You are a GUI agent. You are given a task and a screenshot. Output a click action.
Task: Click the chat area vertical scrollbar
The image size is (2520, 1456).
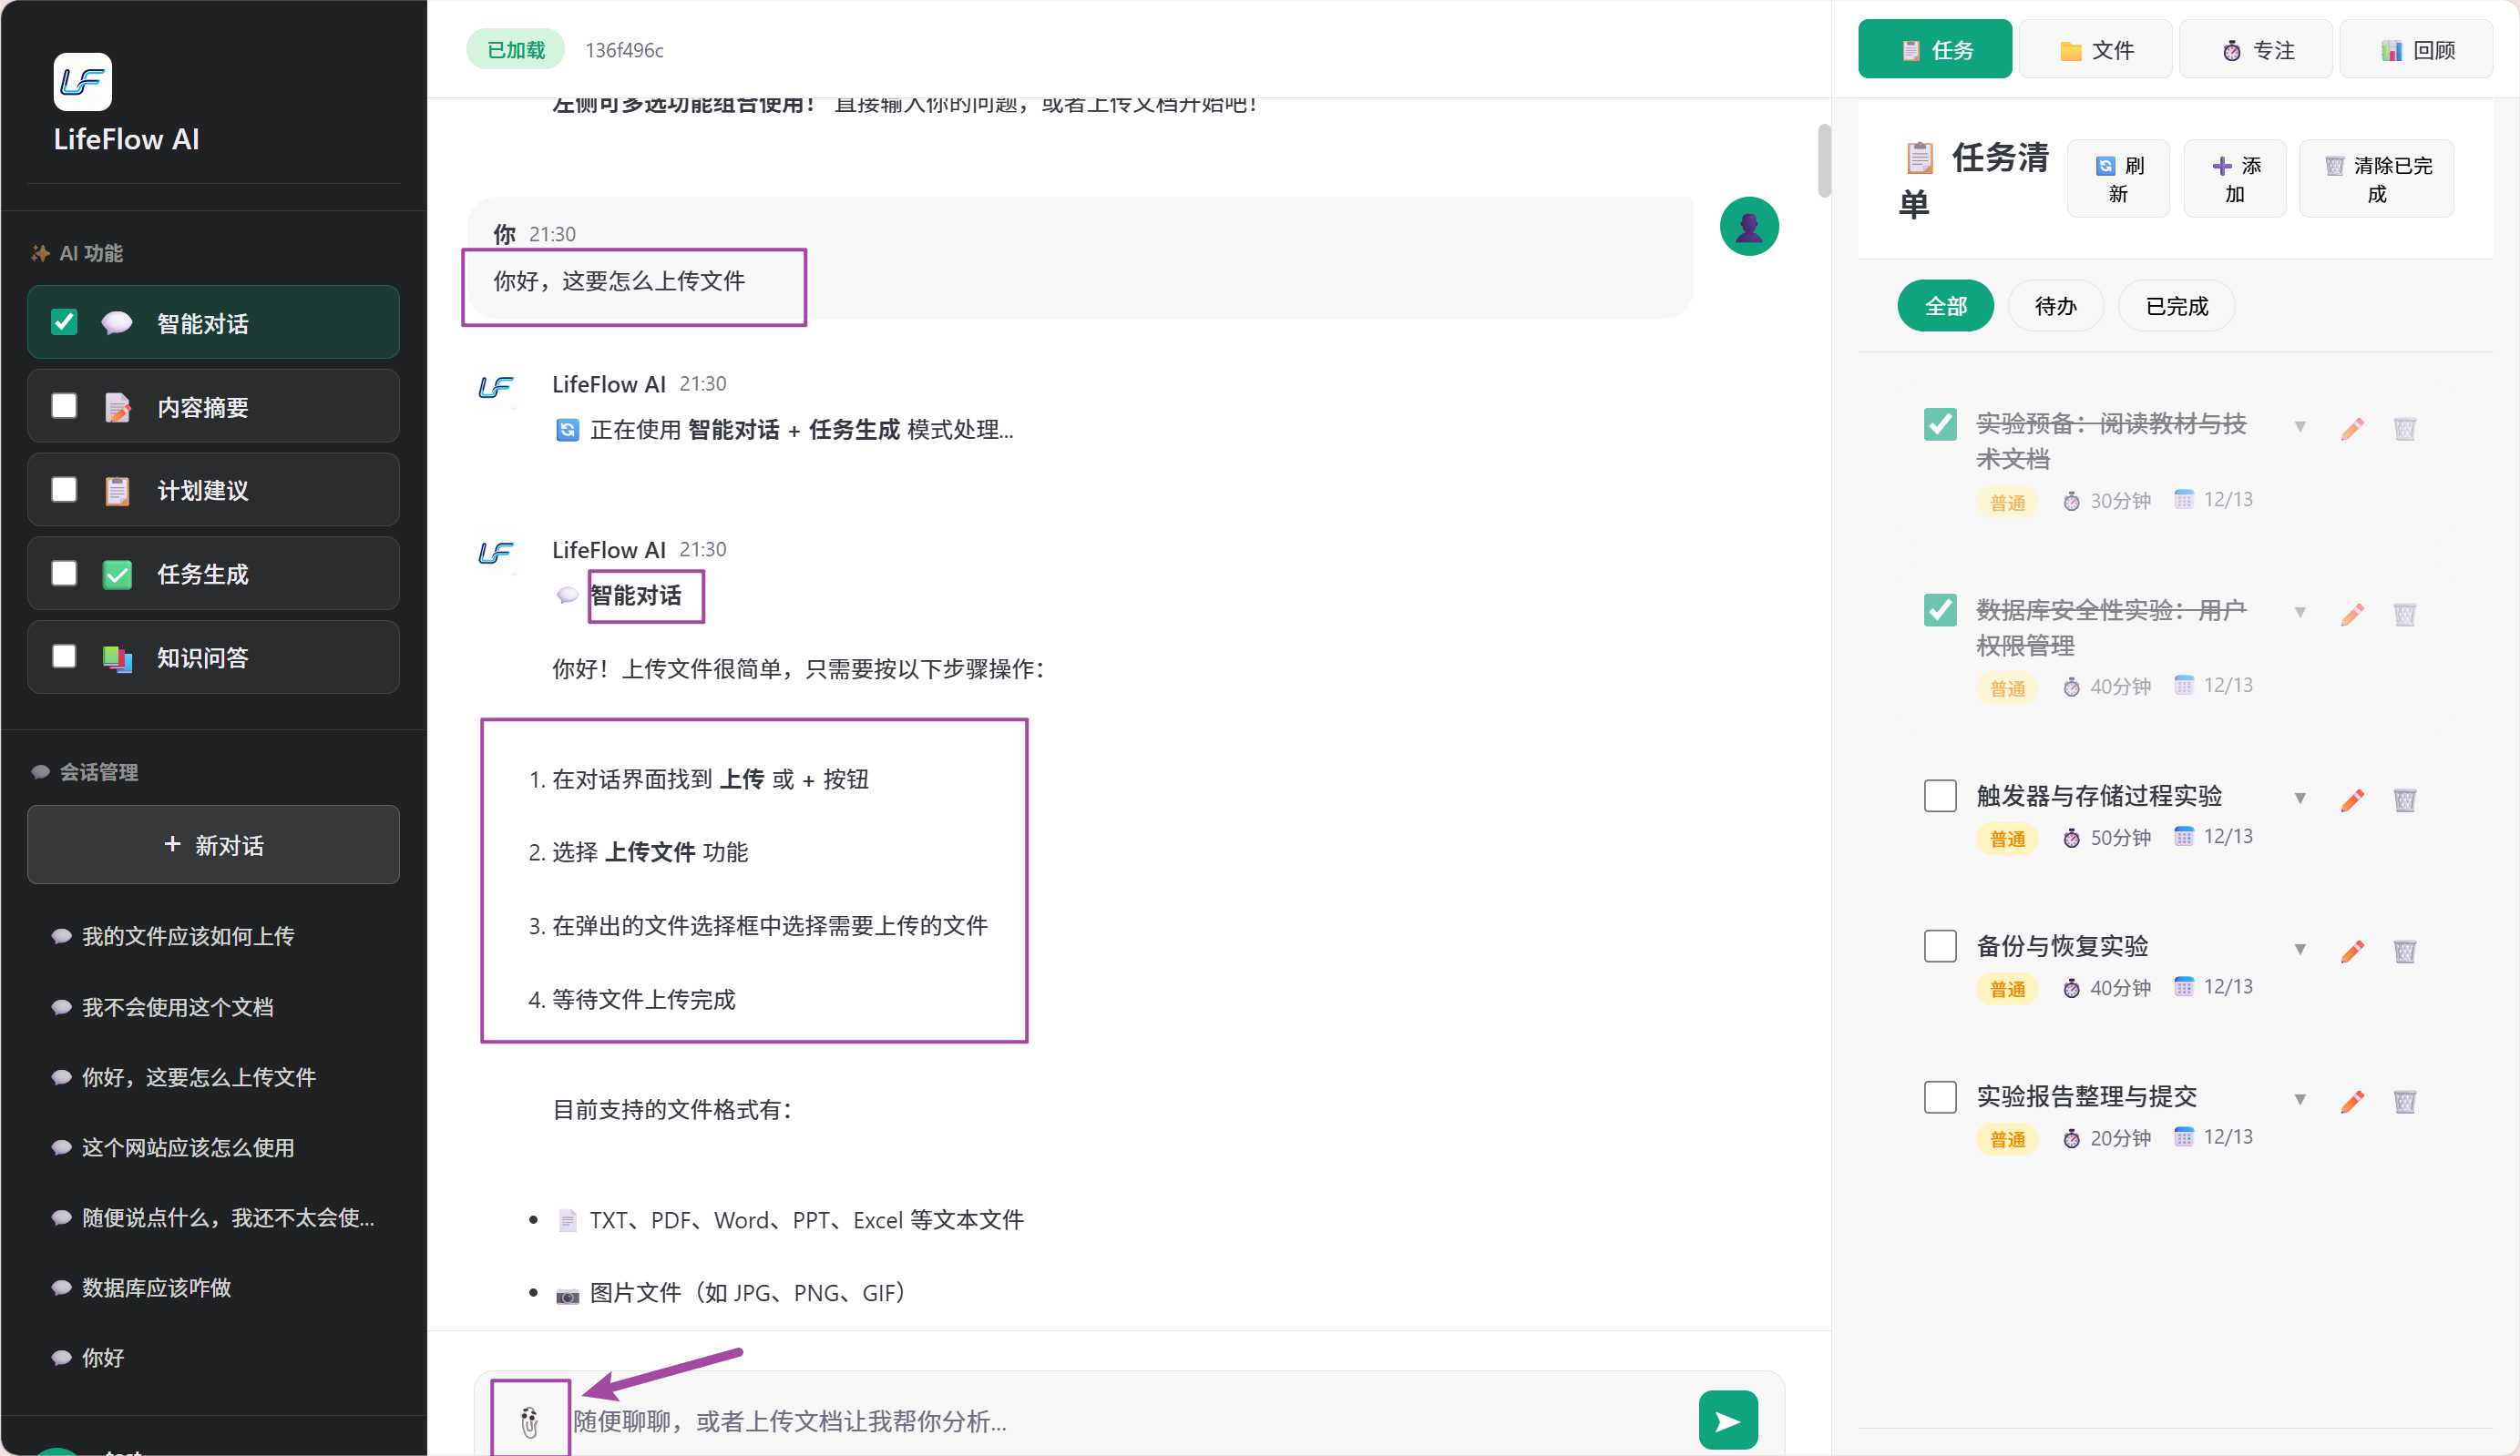coord(1823,160)
